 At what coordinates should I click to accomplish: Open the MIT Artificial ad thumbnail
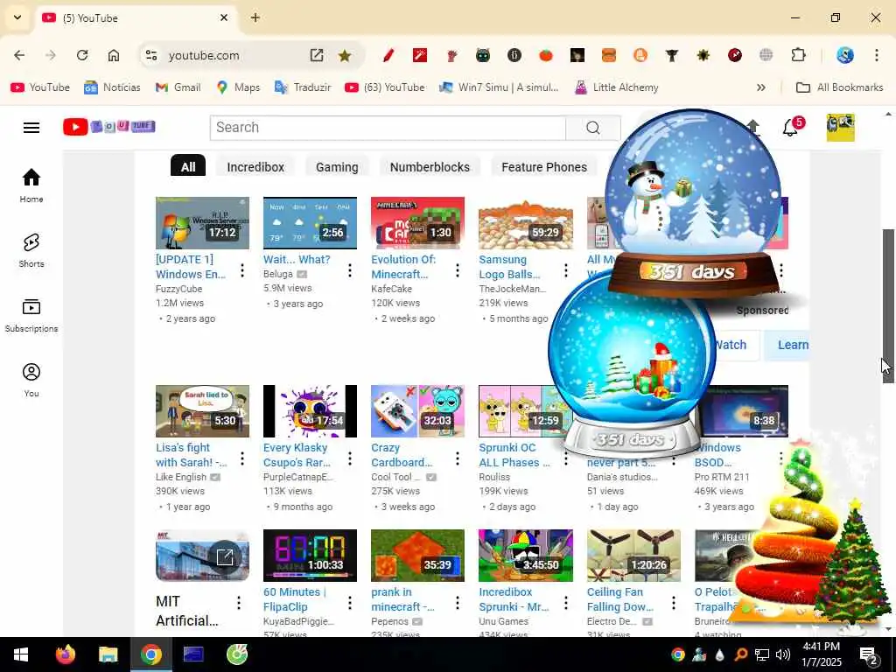[202, 556]
